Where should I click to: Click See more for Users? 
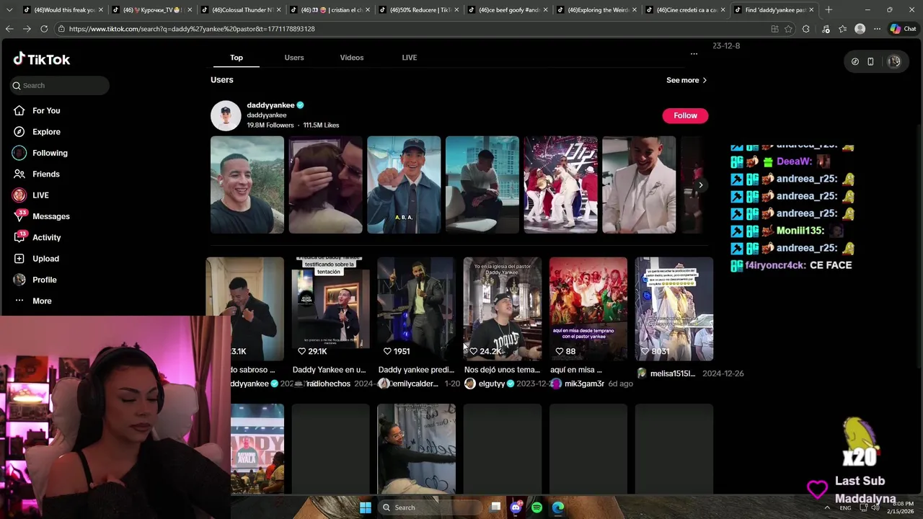tap(686, 80)
